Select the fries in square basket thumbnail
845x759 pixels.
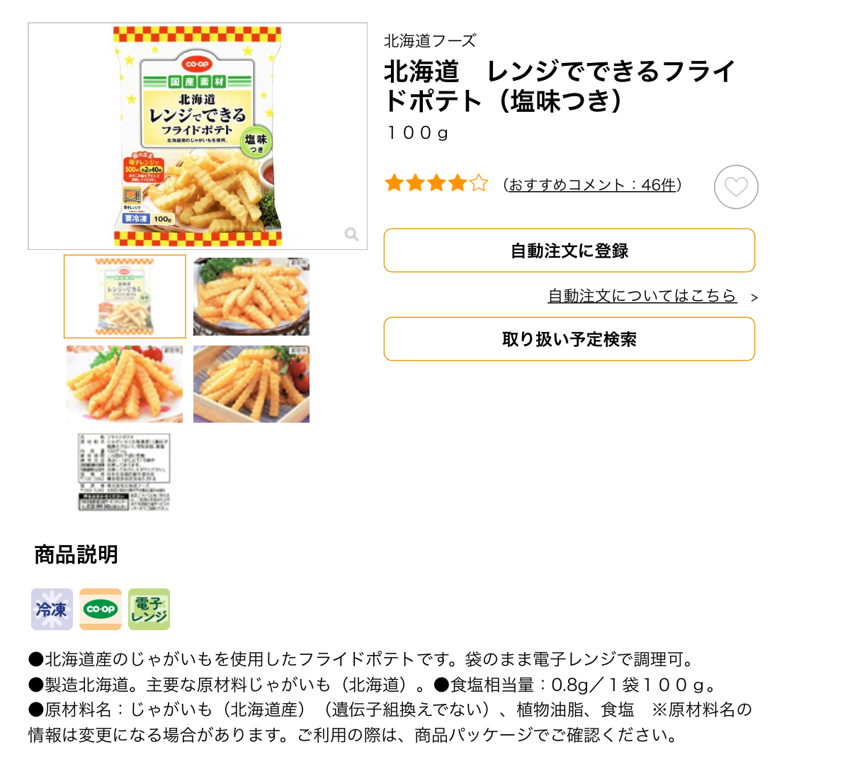pyautogui.click(x=251, y=384)
